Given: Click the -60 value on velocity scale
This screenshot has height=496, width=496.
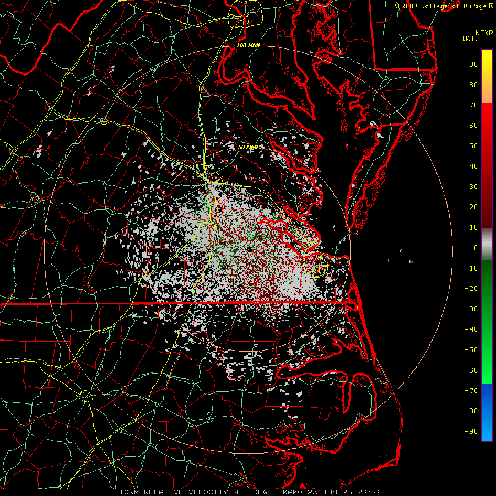Looking at the screenshot, I should click(471, 370).
